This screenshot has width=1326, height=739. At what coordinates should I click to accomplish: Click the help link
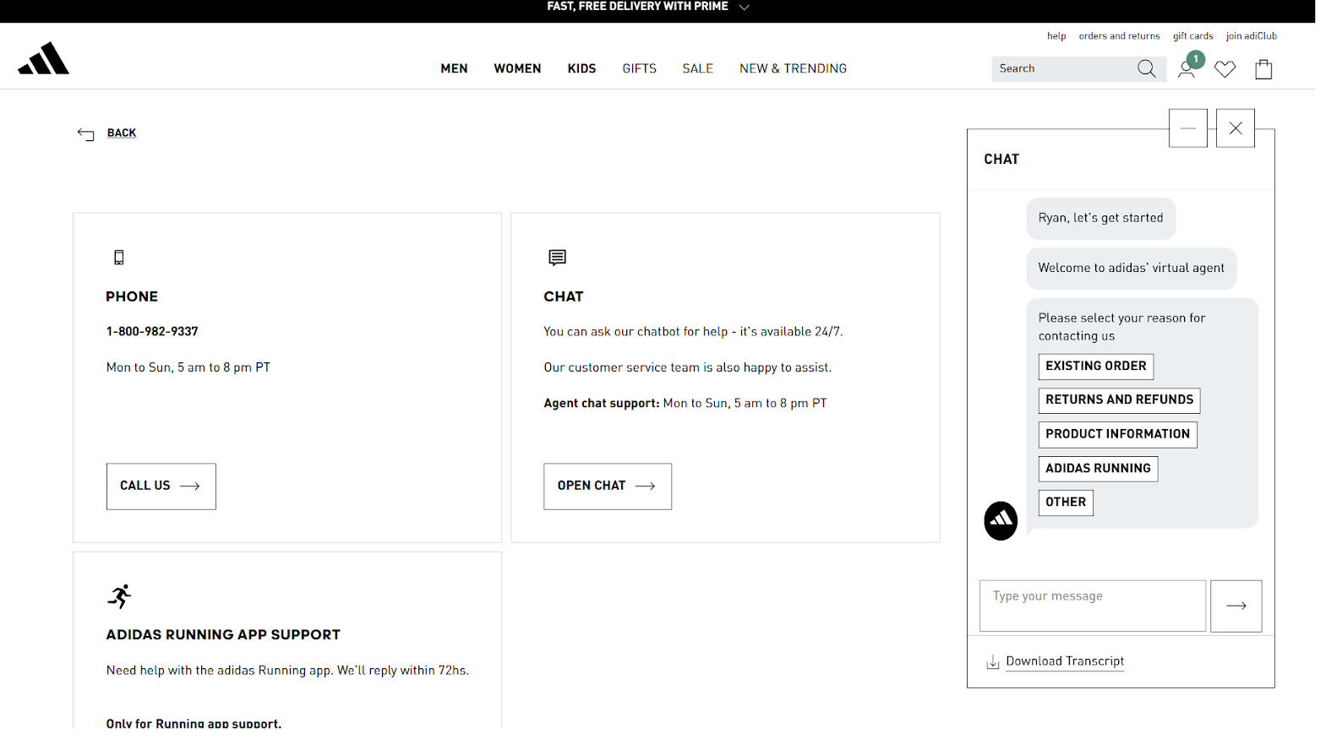click(x=1056, y=36)
